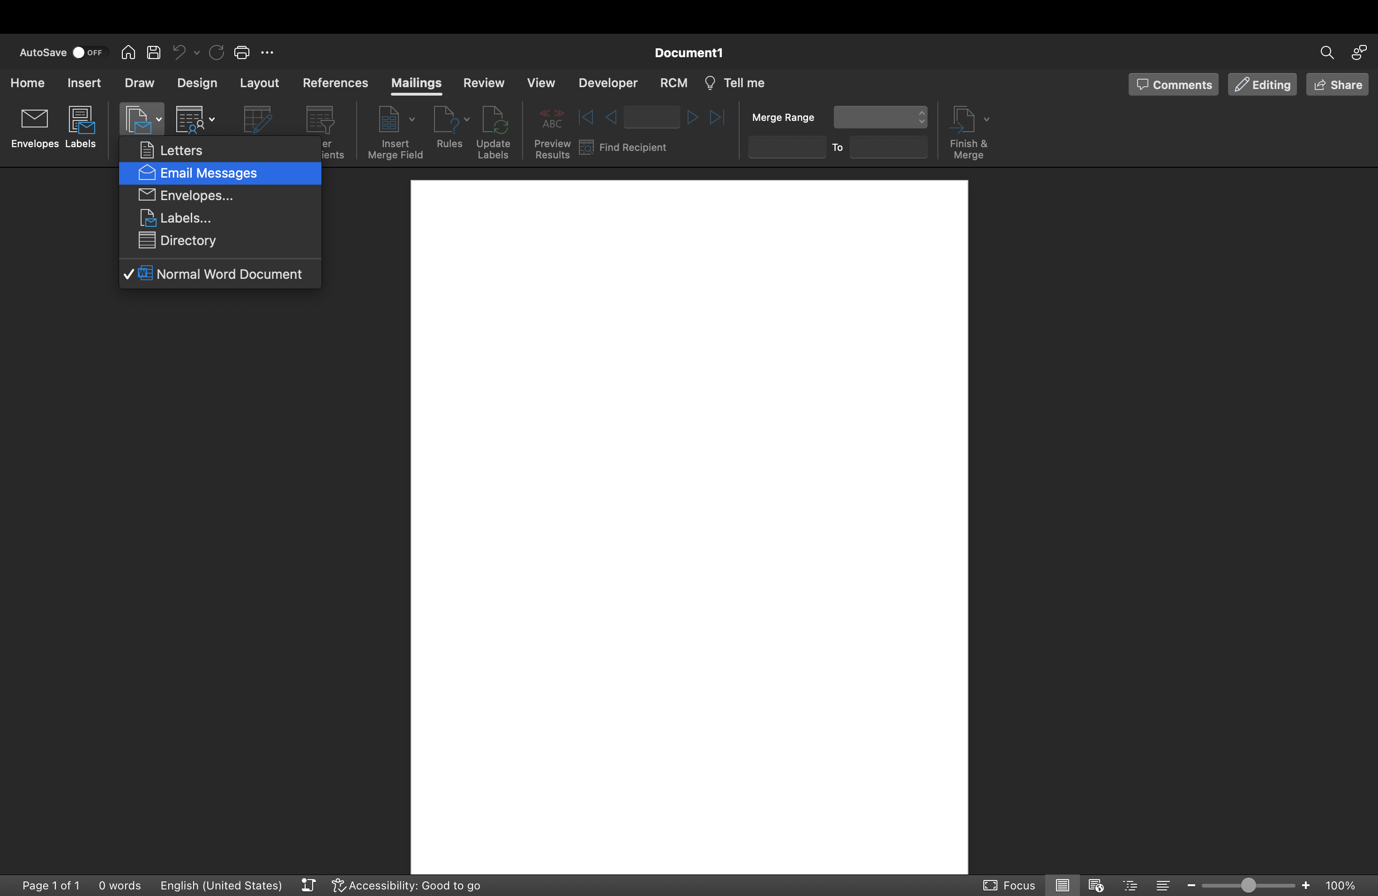Click the Search magnifier icon
This screenshot has width=1378, height=896.
pyautogui.click(x=1326, y=52)
